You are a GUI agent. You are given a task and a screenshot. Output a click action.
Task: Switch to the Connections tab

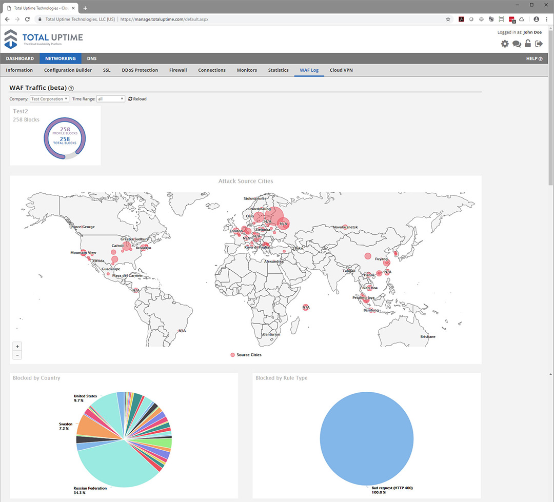[x=212, y=70]
